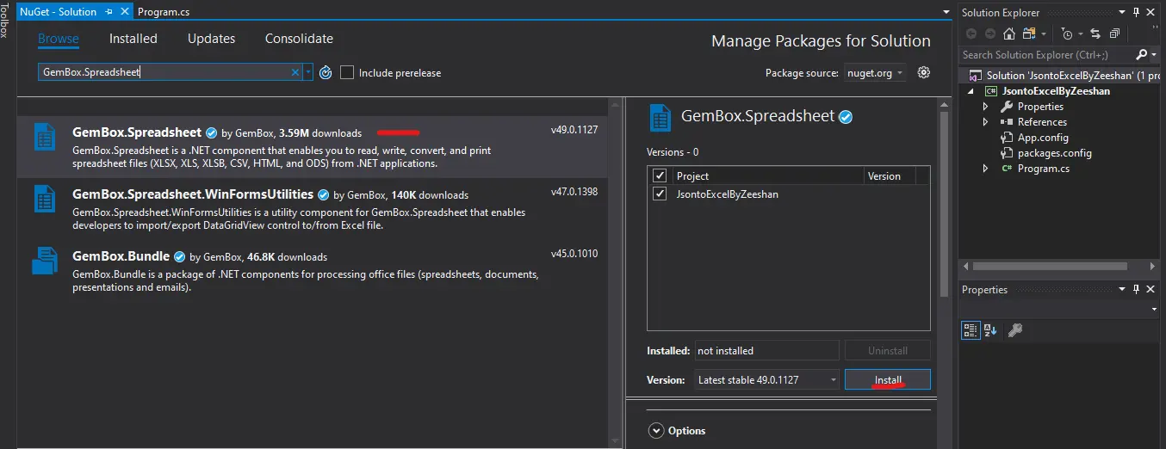Image resolution: width=1166 pixels, height=449 pixels.
Task: Click package list vertical scrollbar
Action: [x=614, y=271]
